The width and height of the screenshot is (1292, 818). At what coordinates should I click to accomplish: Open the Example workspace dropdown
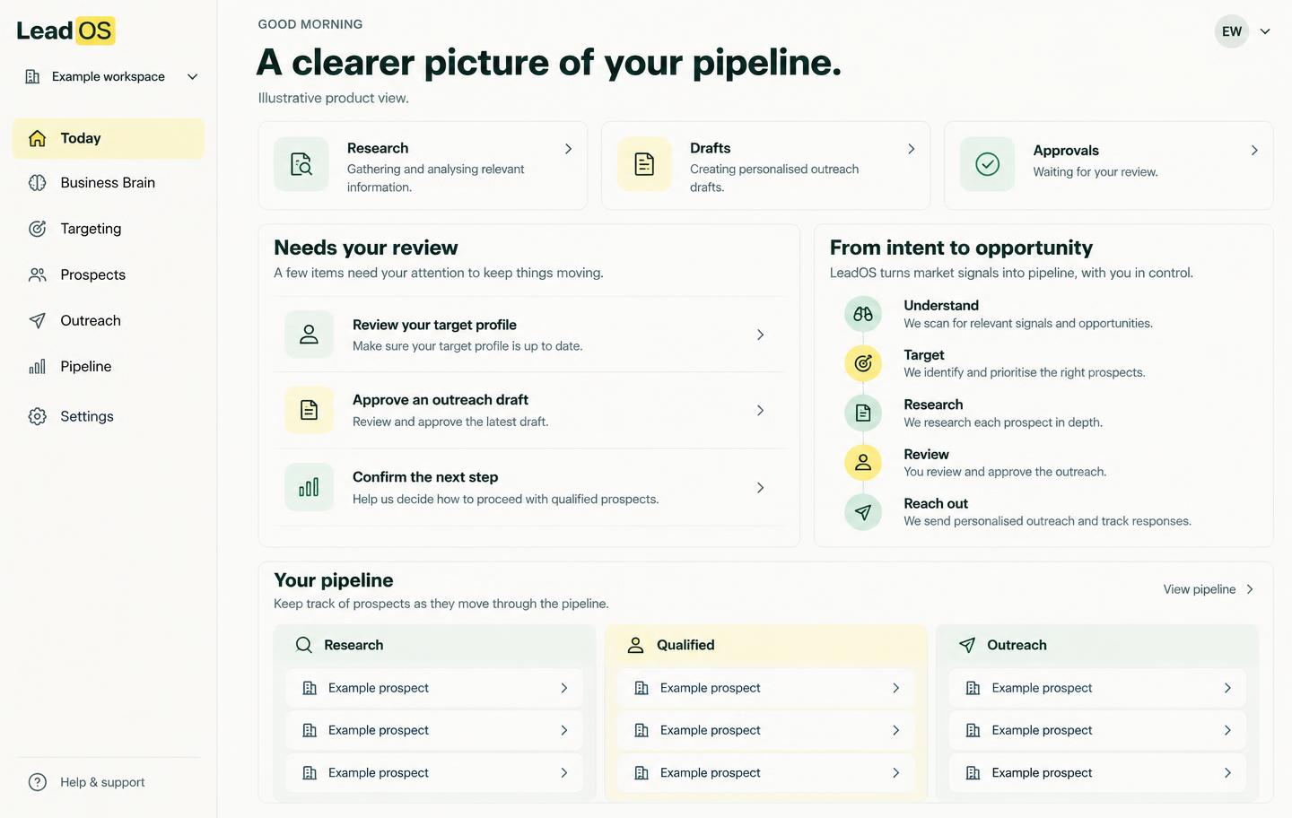pyautogui.click(x=111, y=77)
